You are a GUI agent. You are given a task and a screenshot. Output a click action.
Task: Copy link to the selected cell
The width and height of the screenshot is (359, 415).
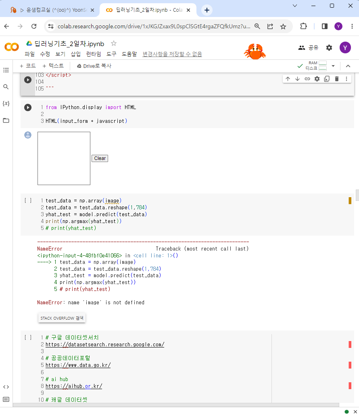[307, 79]
